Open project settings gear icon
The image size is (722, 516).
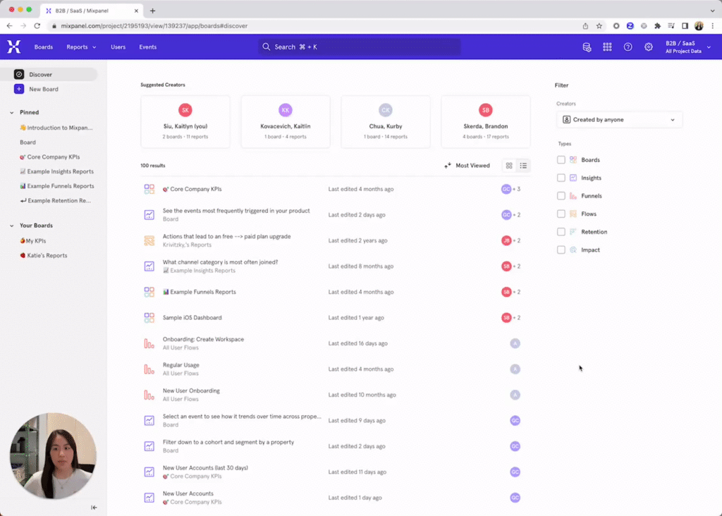coord(649,47)
